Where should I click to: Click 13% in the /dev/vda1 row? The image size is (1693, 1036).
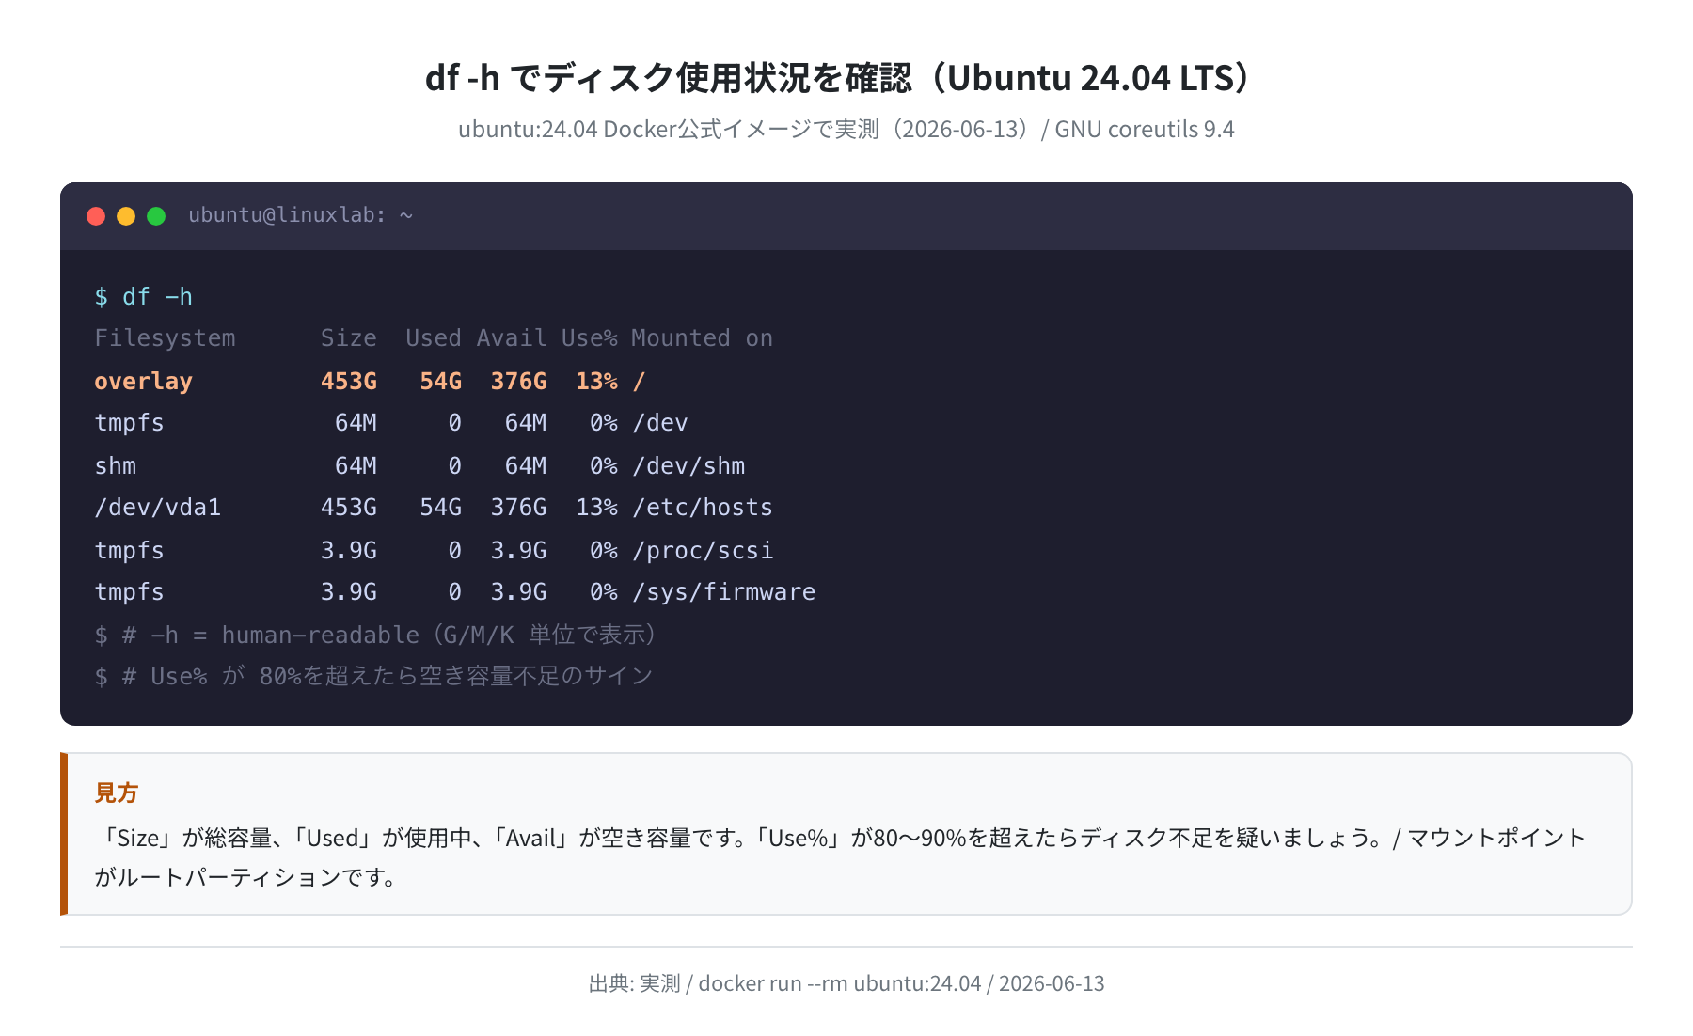click(x=597, y=508)
